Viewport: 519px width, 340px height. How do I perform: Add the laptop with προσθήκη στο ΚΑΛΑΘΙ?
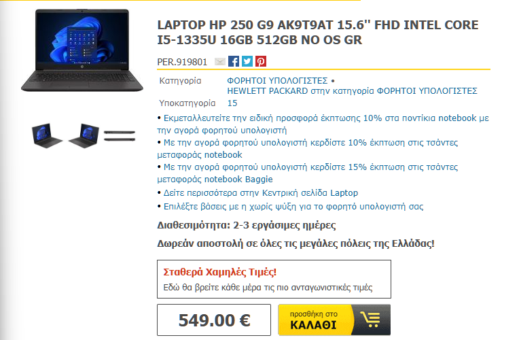(x=334, y=320)
